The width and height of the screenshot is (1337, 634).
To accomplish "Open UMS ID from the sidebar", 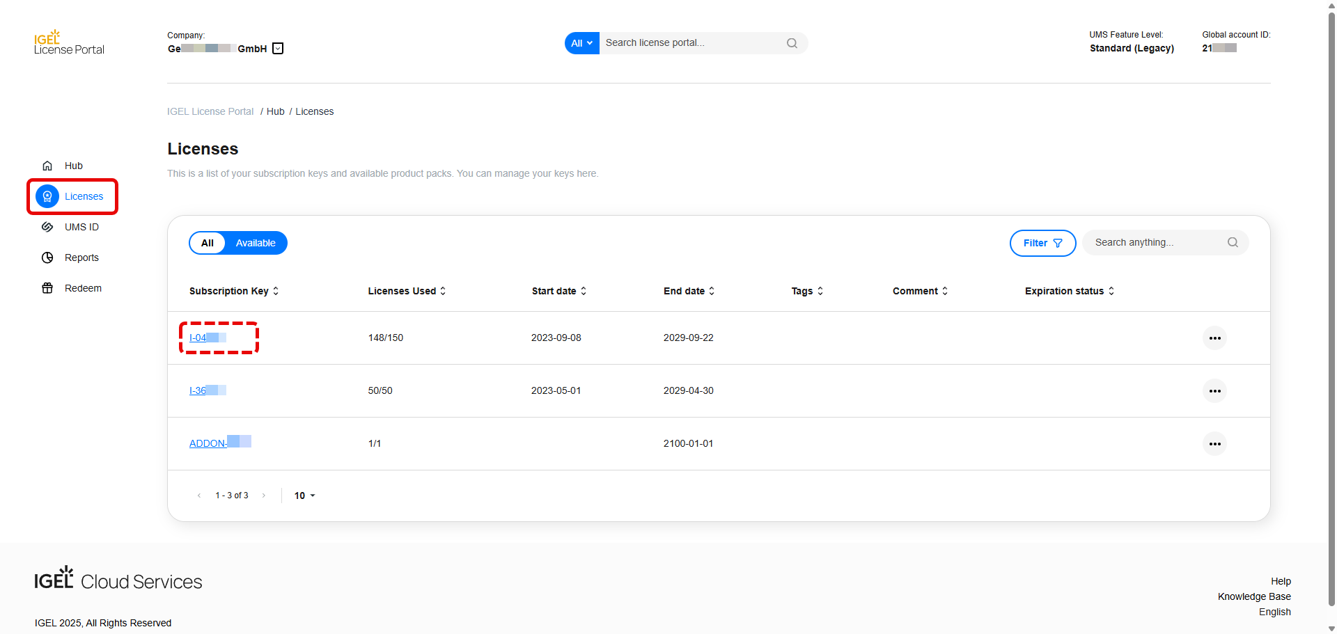I will [81, 227].
